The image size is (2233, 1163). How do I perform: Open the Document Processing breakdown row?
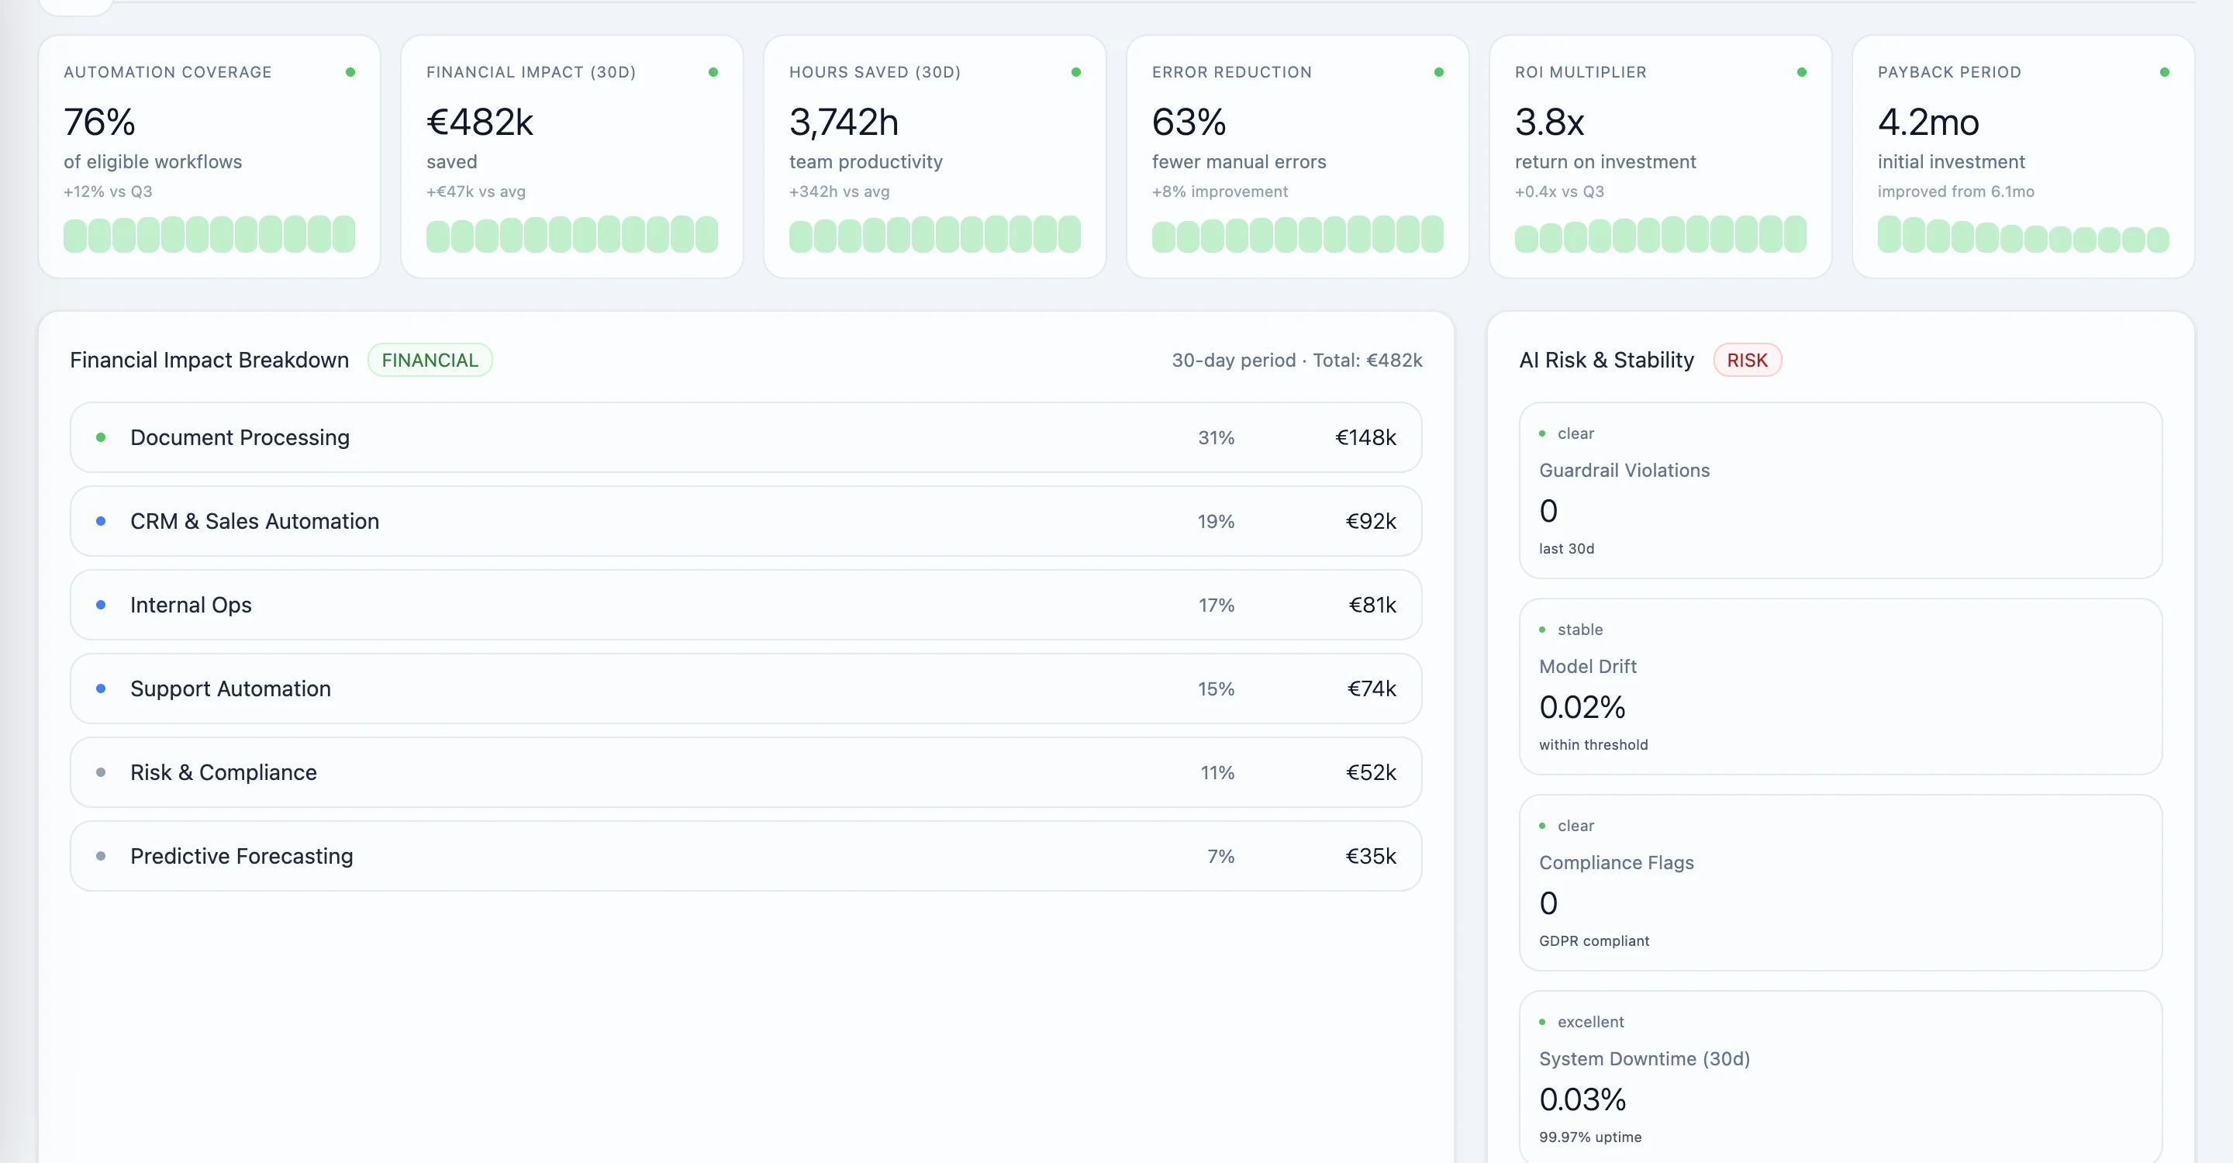point(745,437)
